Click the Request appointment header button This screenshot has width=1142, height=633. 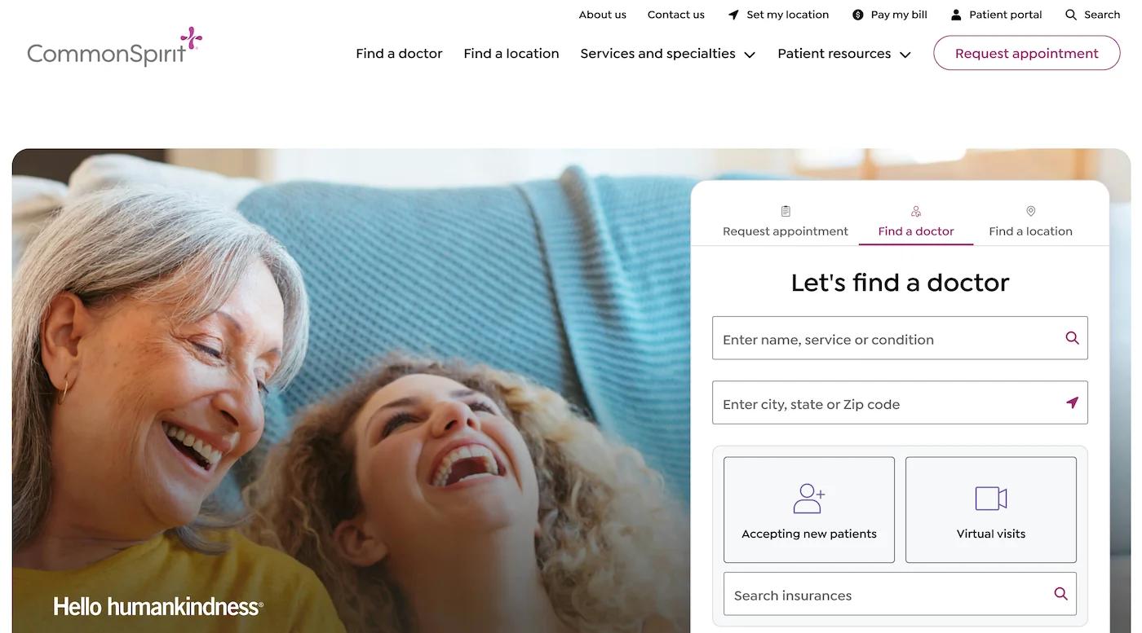point(1027,53)
